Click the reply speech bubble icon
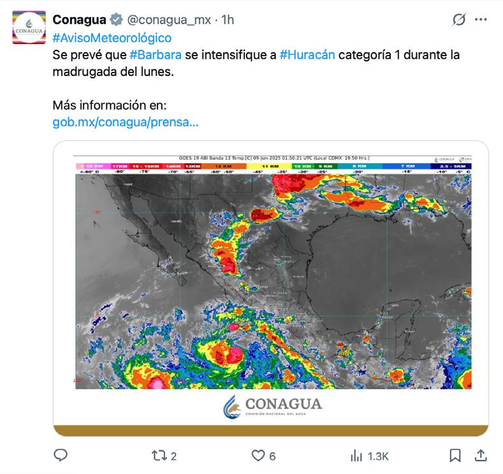 point(61,456)
